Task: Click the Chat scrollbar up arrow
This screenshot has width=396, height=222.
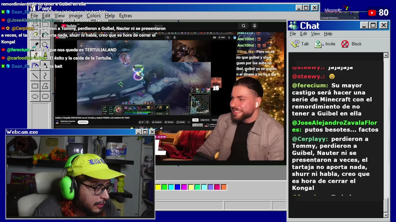Action: pos(386,55)
